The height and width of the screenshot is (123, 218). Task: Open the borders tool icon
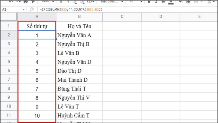click(188, 2)
